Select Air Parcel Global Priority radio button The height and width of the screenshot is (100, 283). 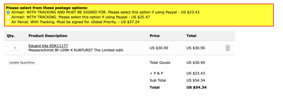click(8, 22)
